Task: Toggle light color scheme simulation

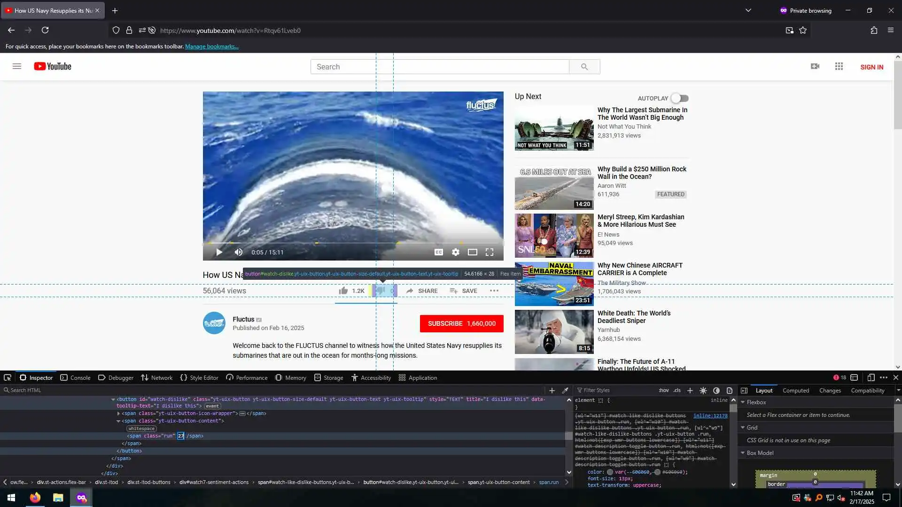Action: tap(703, 391)
